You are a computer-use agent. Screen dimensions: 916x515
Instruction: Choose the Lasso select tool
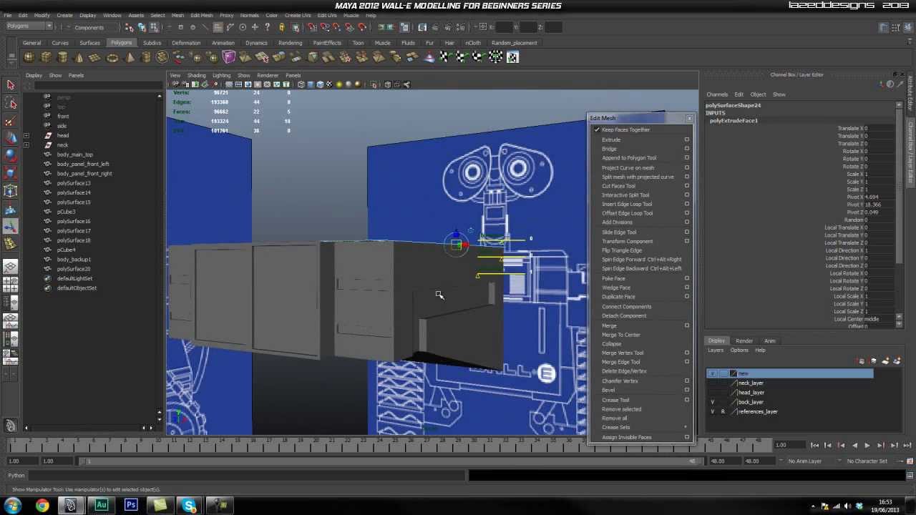tap(11, 104)
